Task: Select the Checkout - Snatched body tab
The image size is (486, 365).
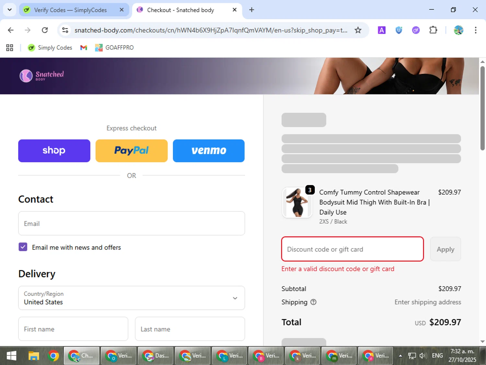Action: pyautogui.click(x=187, y=10)
